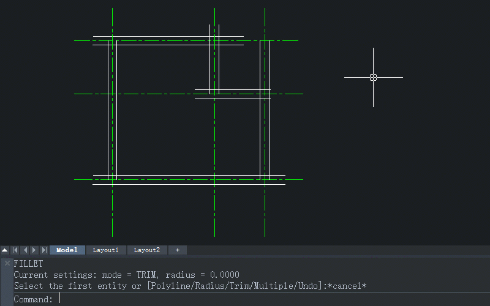
Task: Add a new layout with plus button
Action: point(178,250)
